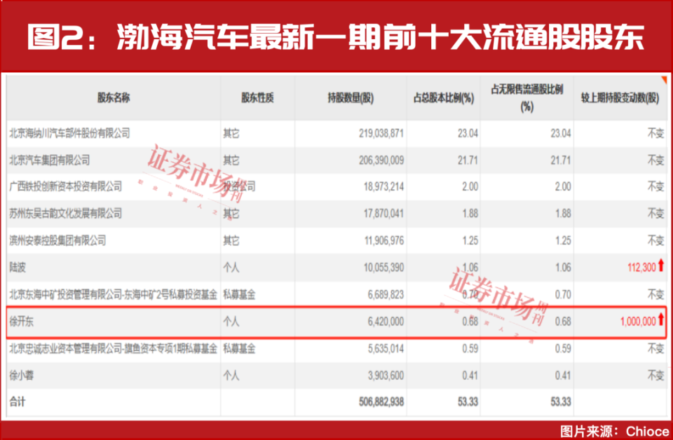
Task: Click share count 5,635,014
Action: click(386, 348)
